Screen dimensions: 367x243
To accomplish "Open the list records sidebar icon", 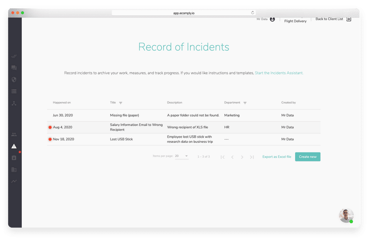I will pos(14,91).
